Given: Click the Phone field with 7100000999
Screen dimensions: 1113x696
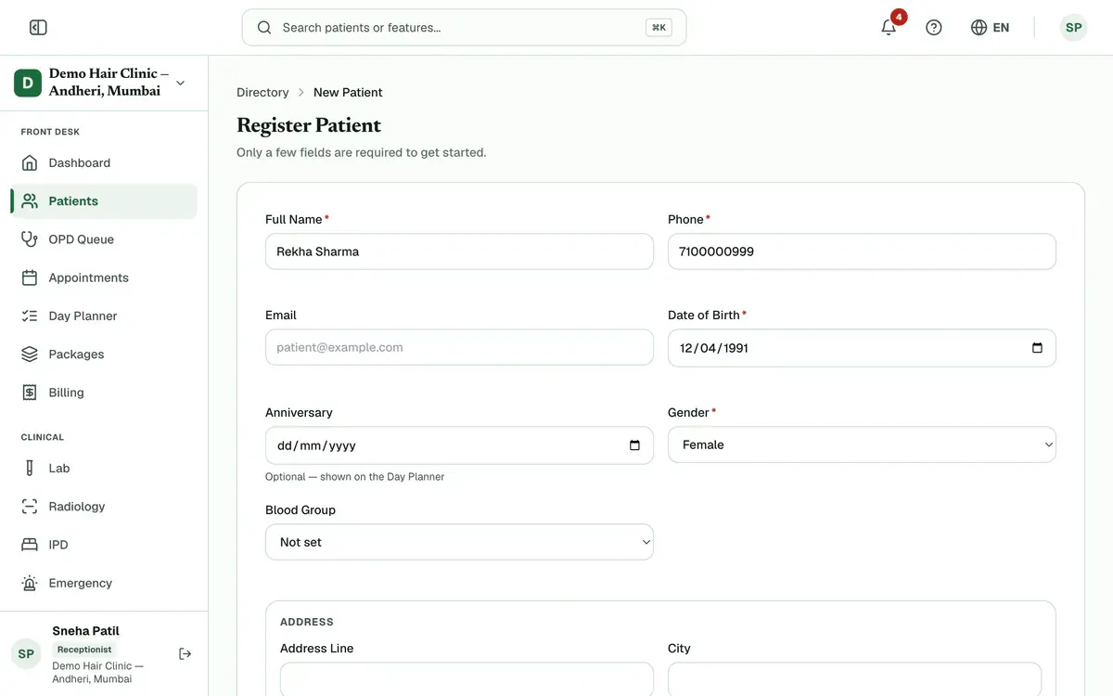Looking at the screenshot, I should coord(862,251).
